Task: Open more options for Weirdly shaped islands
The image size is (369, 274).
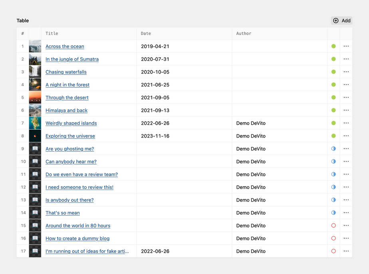Action: point(346,123)
